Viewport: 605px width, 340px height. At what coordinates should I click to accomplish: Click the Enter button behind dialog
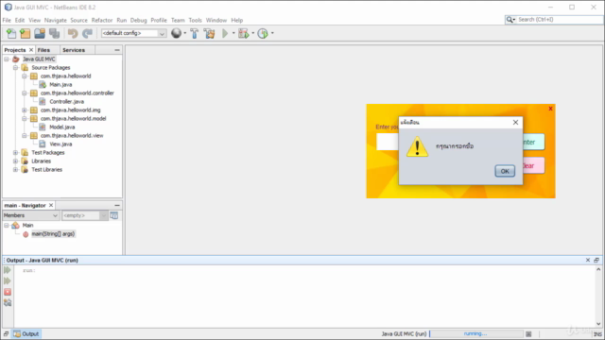pos(533,143)
